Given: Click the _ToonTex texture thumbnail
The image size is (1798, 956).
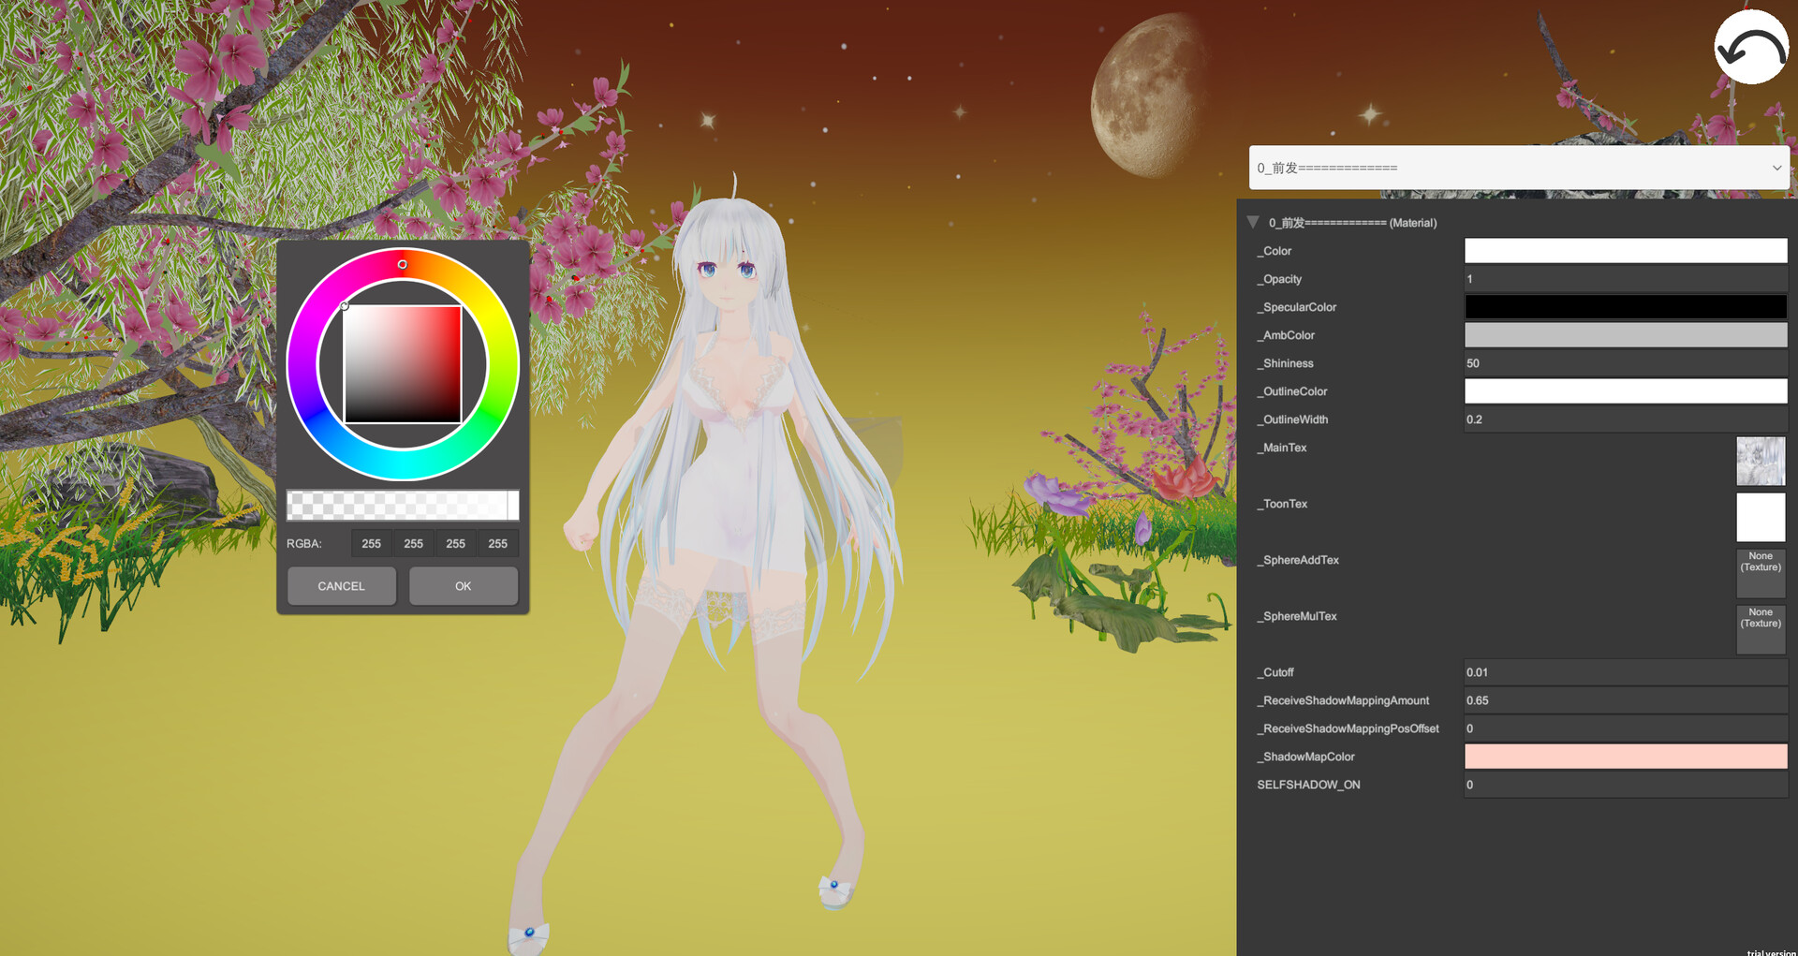Looking at the screenshot, I should pos(1761,518).
